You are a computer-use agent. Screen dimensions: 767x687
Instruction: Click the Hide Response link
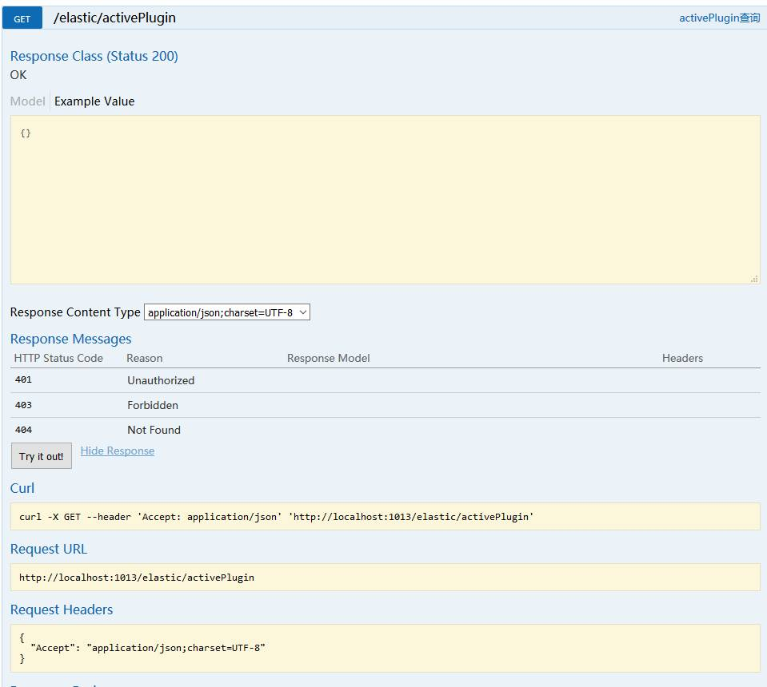[118, 451]
